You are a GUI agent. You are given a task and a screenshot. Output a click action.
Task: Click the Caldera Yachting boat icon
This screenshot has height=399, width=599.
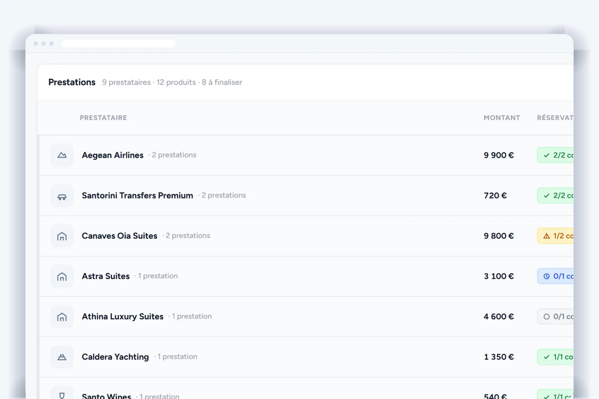click(x=62, y=357)
